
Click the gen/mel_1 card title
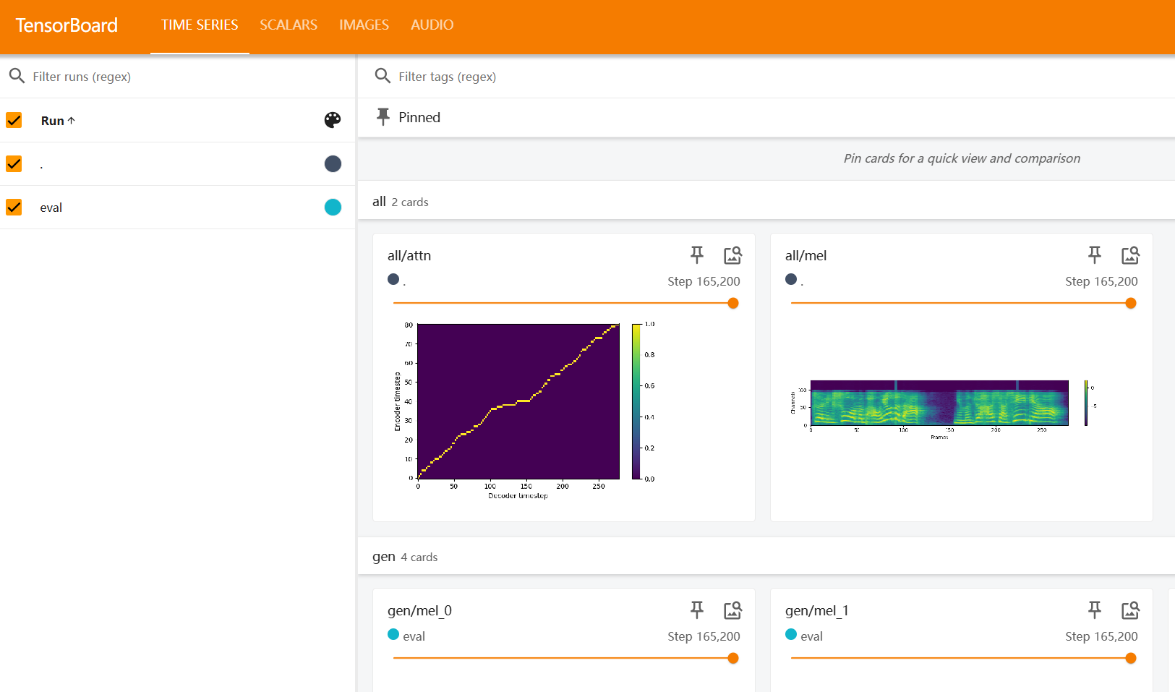tap(817, 610)
